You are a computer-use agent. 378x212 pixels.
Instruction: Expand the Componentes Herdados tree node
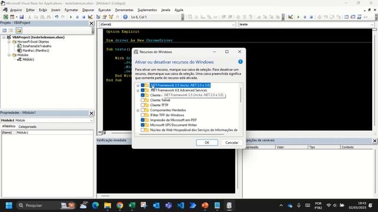(x=138, y=110)
